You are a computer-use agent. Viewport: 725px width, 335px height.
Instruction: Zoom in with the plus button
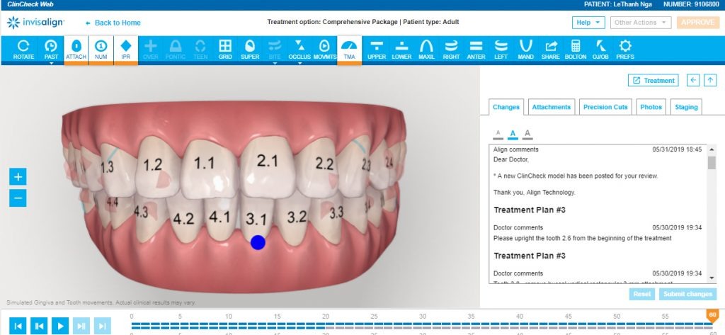coord(18,176)
